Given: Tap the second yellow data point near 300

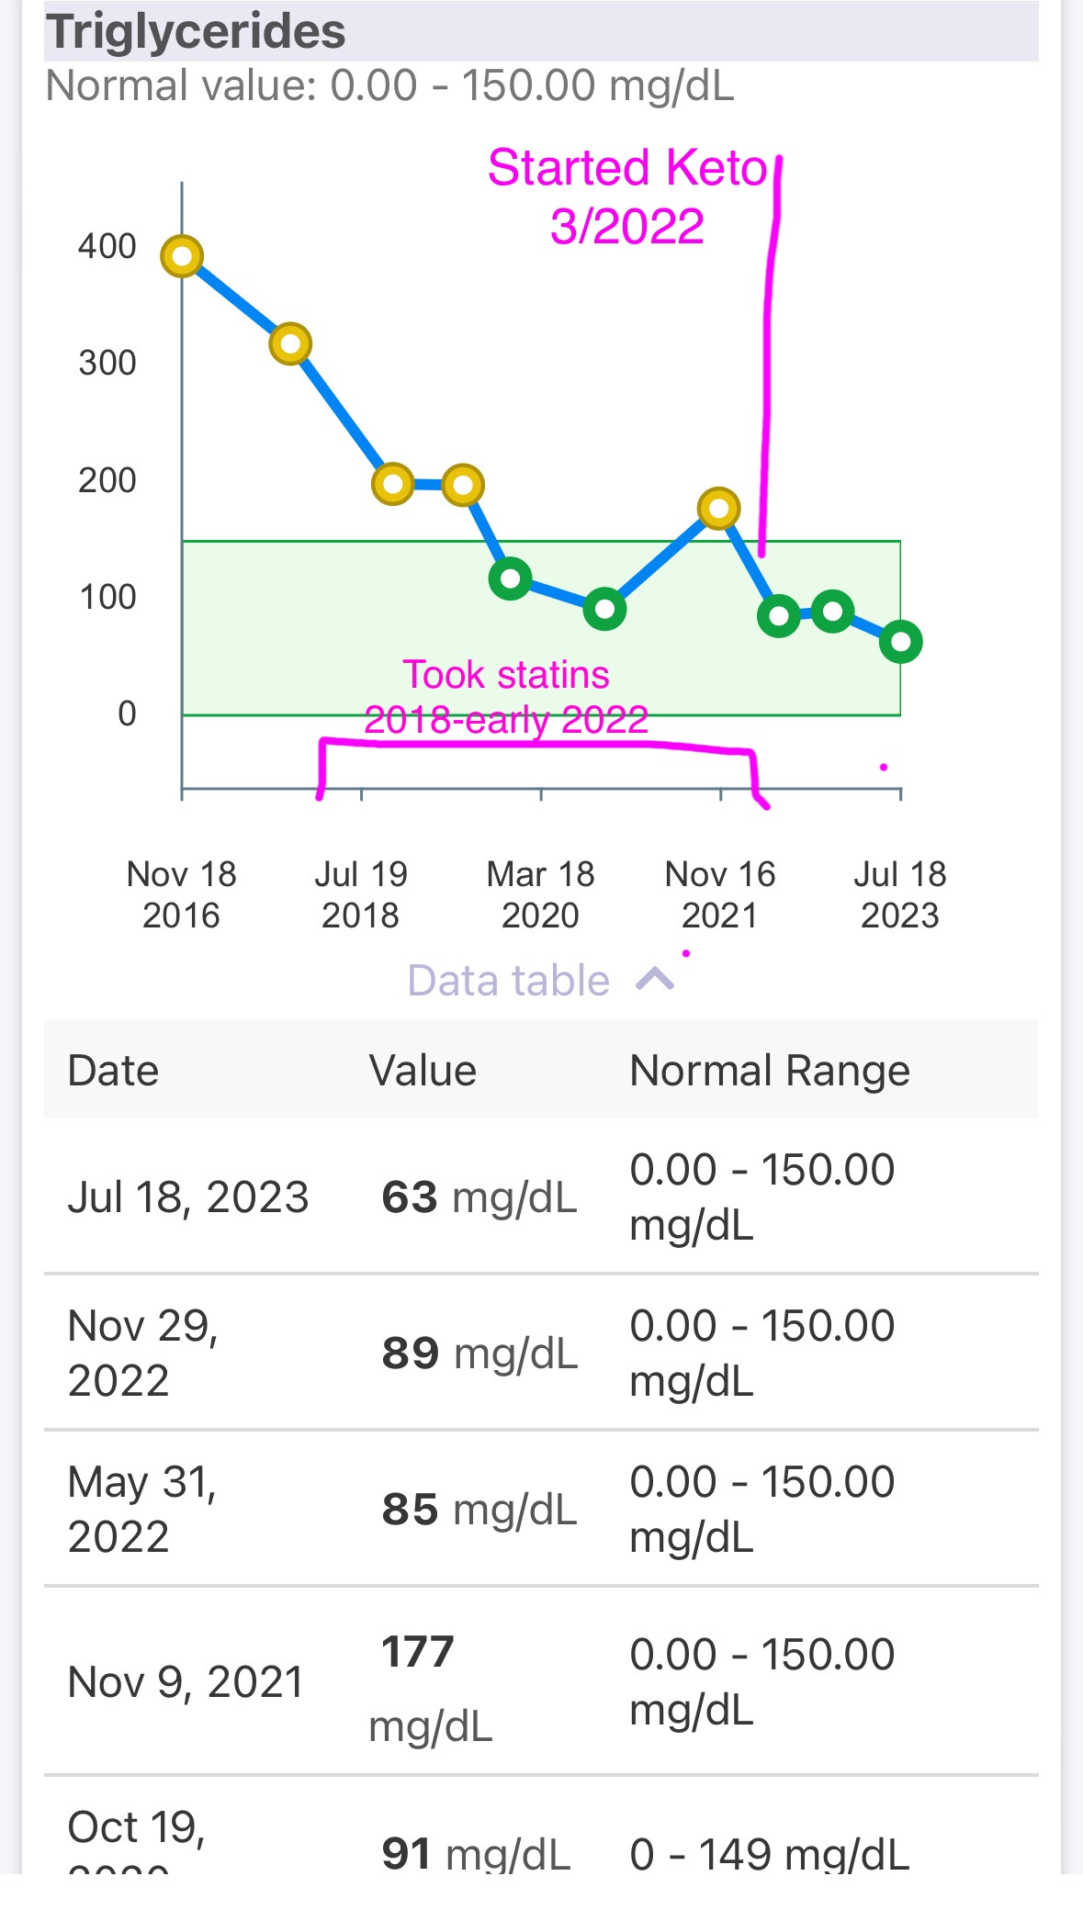Looking at the screenshot, I should pos(290,344).
